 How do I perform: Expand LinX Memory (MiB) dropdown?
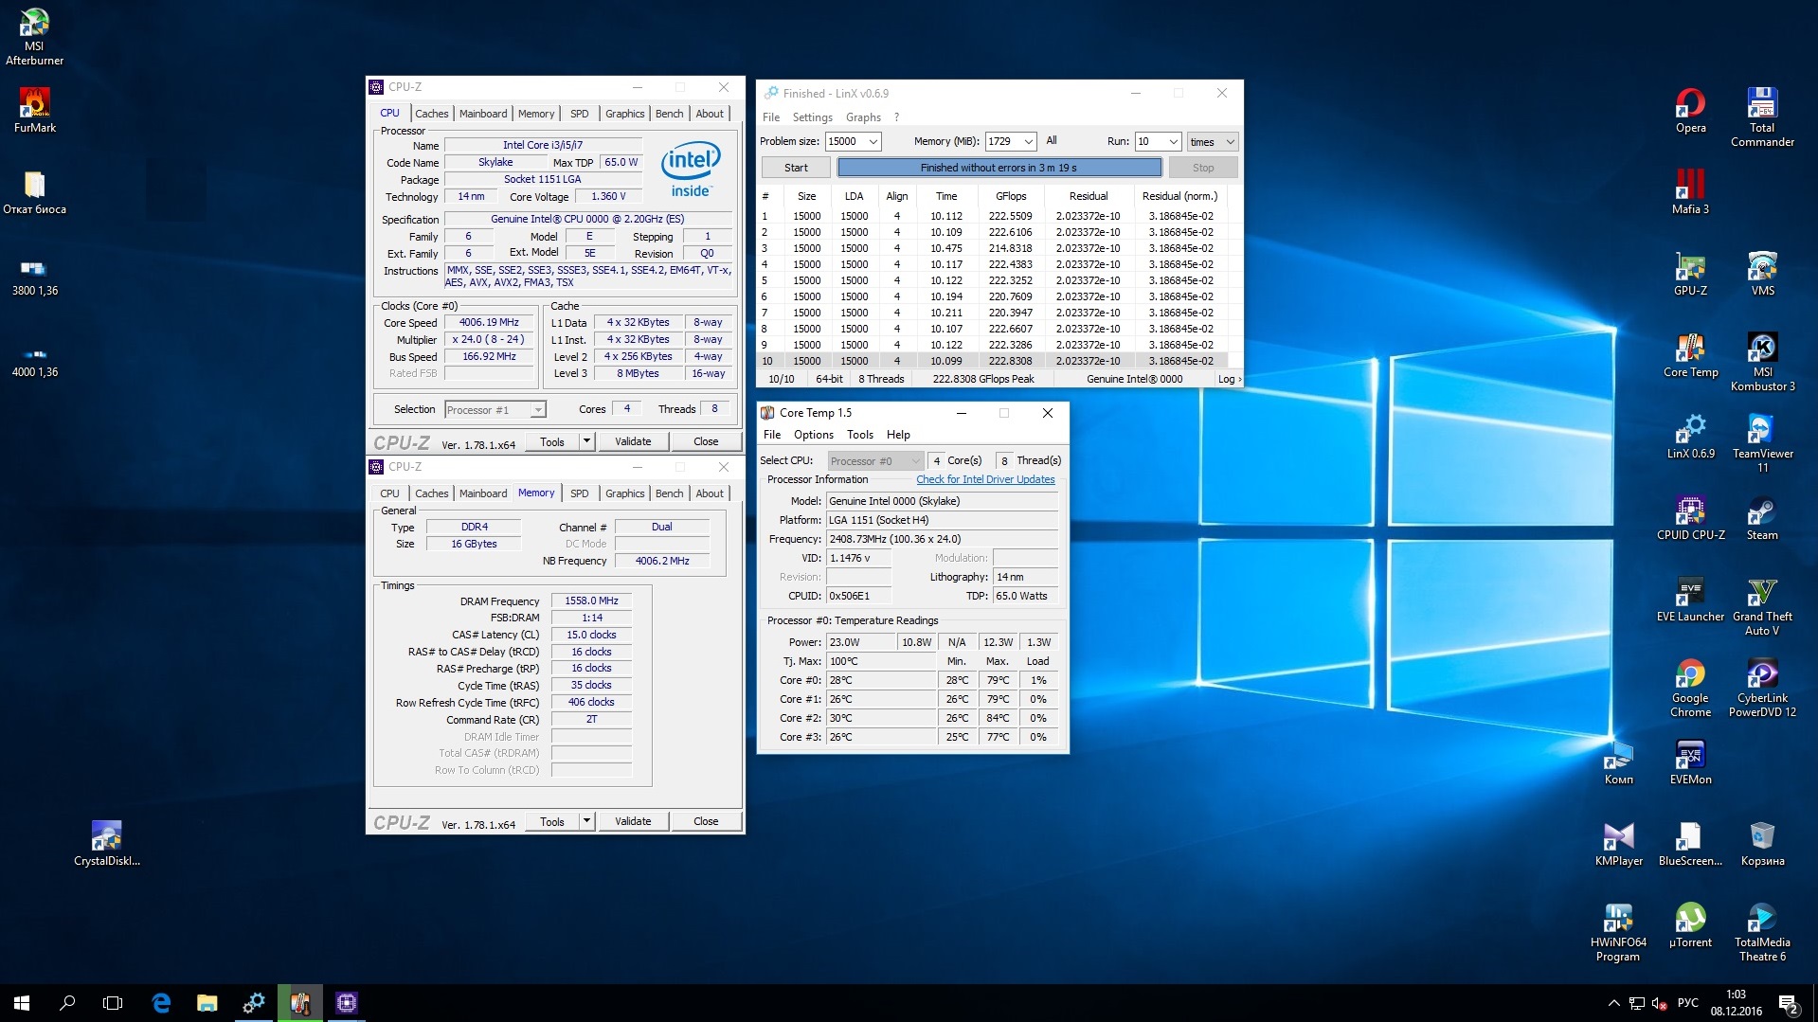[1028, 142]
